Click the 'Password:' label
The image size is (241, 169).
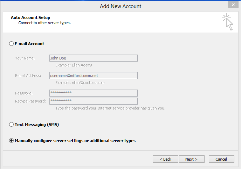pyautogui.click(x=24, y=93)
